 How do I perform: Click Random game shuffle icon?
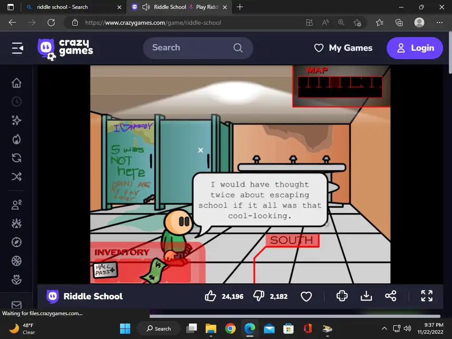[x=16, y=177]
